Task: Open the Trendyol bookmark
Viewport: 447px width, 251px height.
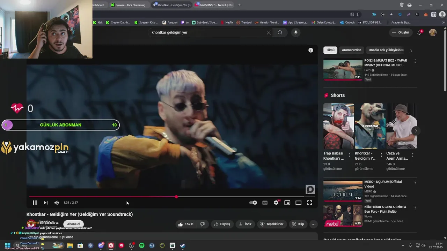Action: [x=244, y=22]
